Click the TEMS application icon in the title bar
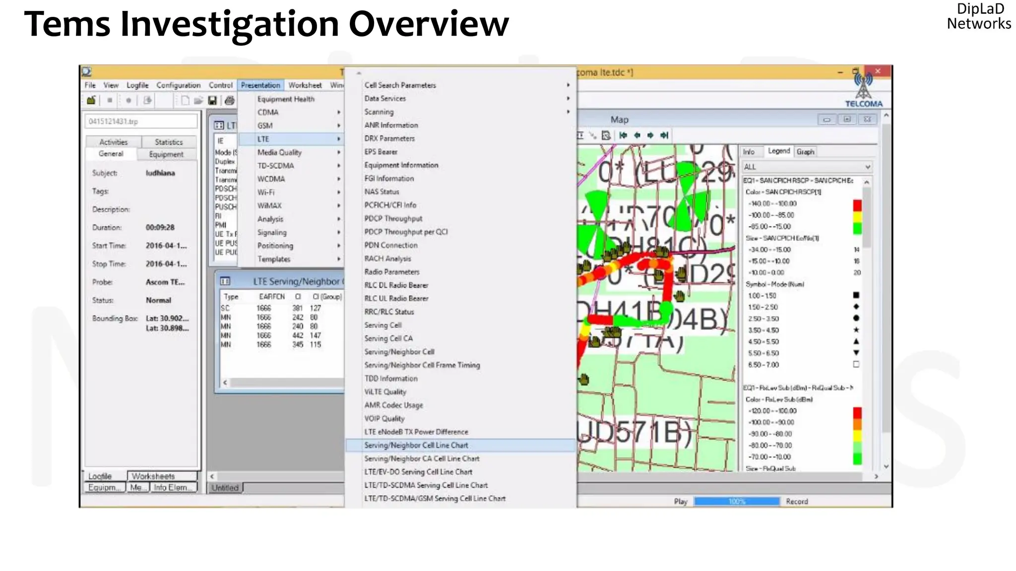Image resolution: width=1016 pixels, height=571 pixels. pos(87,72)
